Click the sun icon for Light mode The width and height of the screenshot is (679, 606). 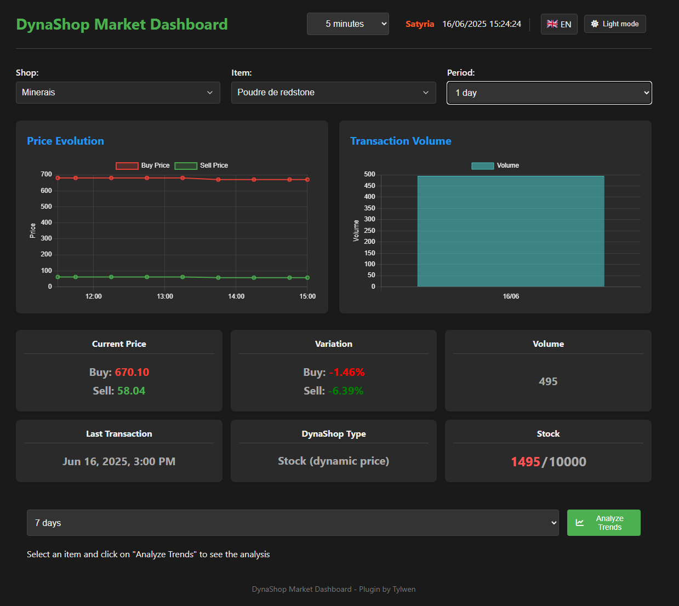pyautogui.click(x=595, y=24)
